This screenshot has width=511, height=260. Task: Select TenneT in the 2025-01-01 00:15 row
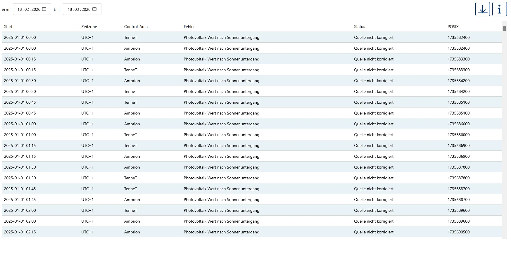click(x=131, y=70)
